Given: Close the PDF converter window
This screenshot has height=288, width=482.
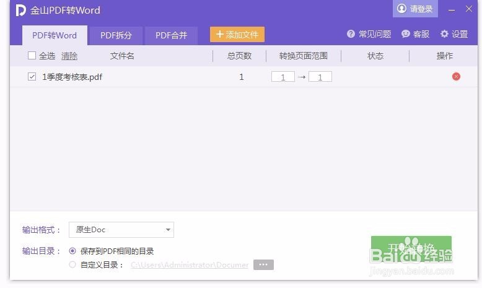Looking at the screenshot, I should pos(469,9).
